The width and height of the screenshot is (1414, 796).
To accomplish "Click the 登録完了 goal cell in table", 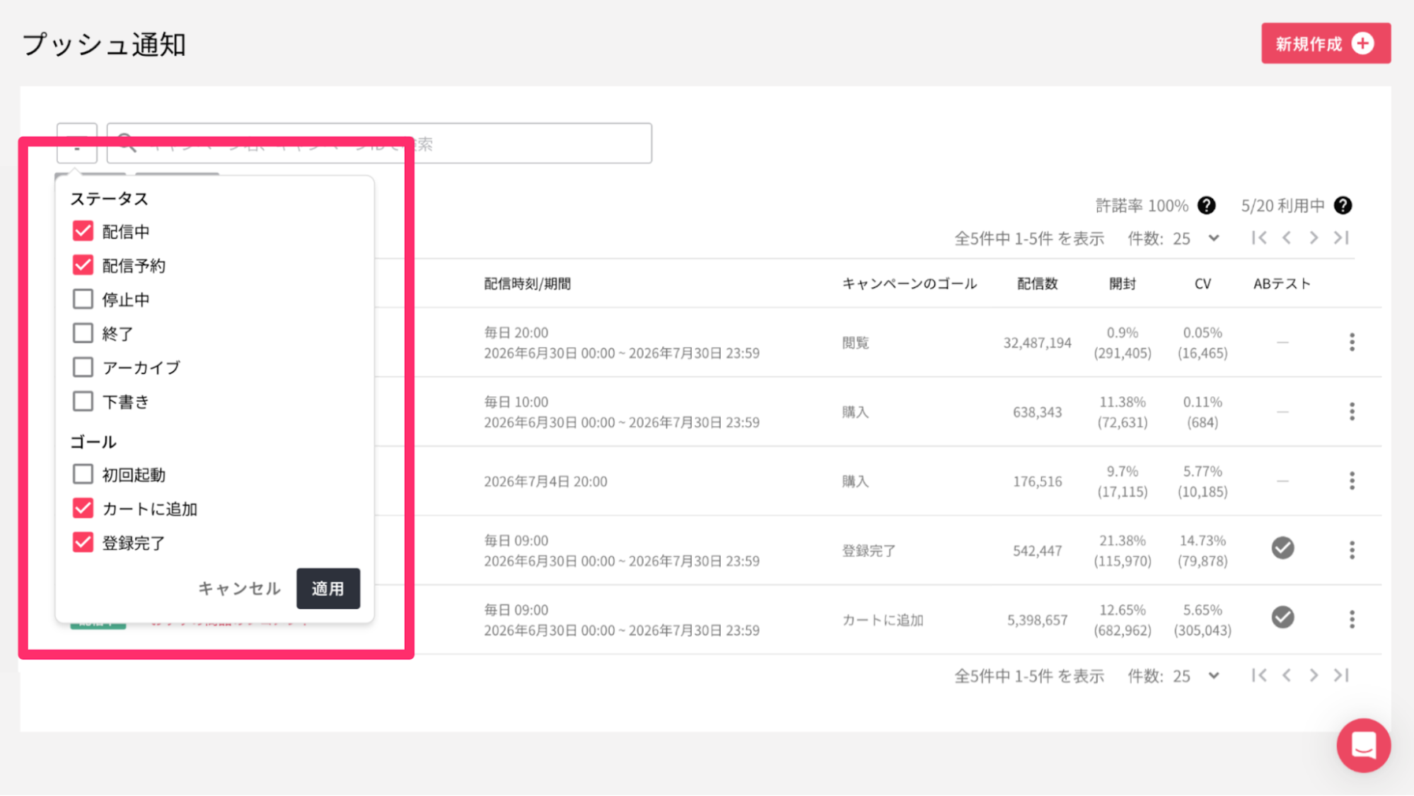I will (869, 551).
